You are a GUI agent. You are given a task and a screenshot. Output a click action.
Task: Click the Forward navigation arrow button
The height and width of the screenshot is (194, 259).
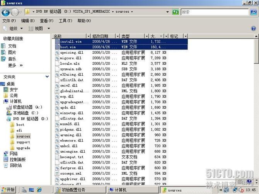(15, 12)
